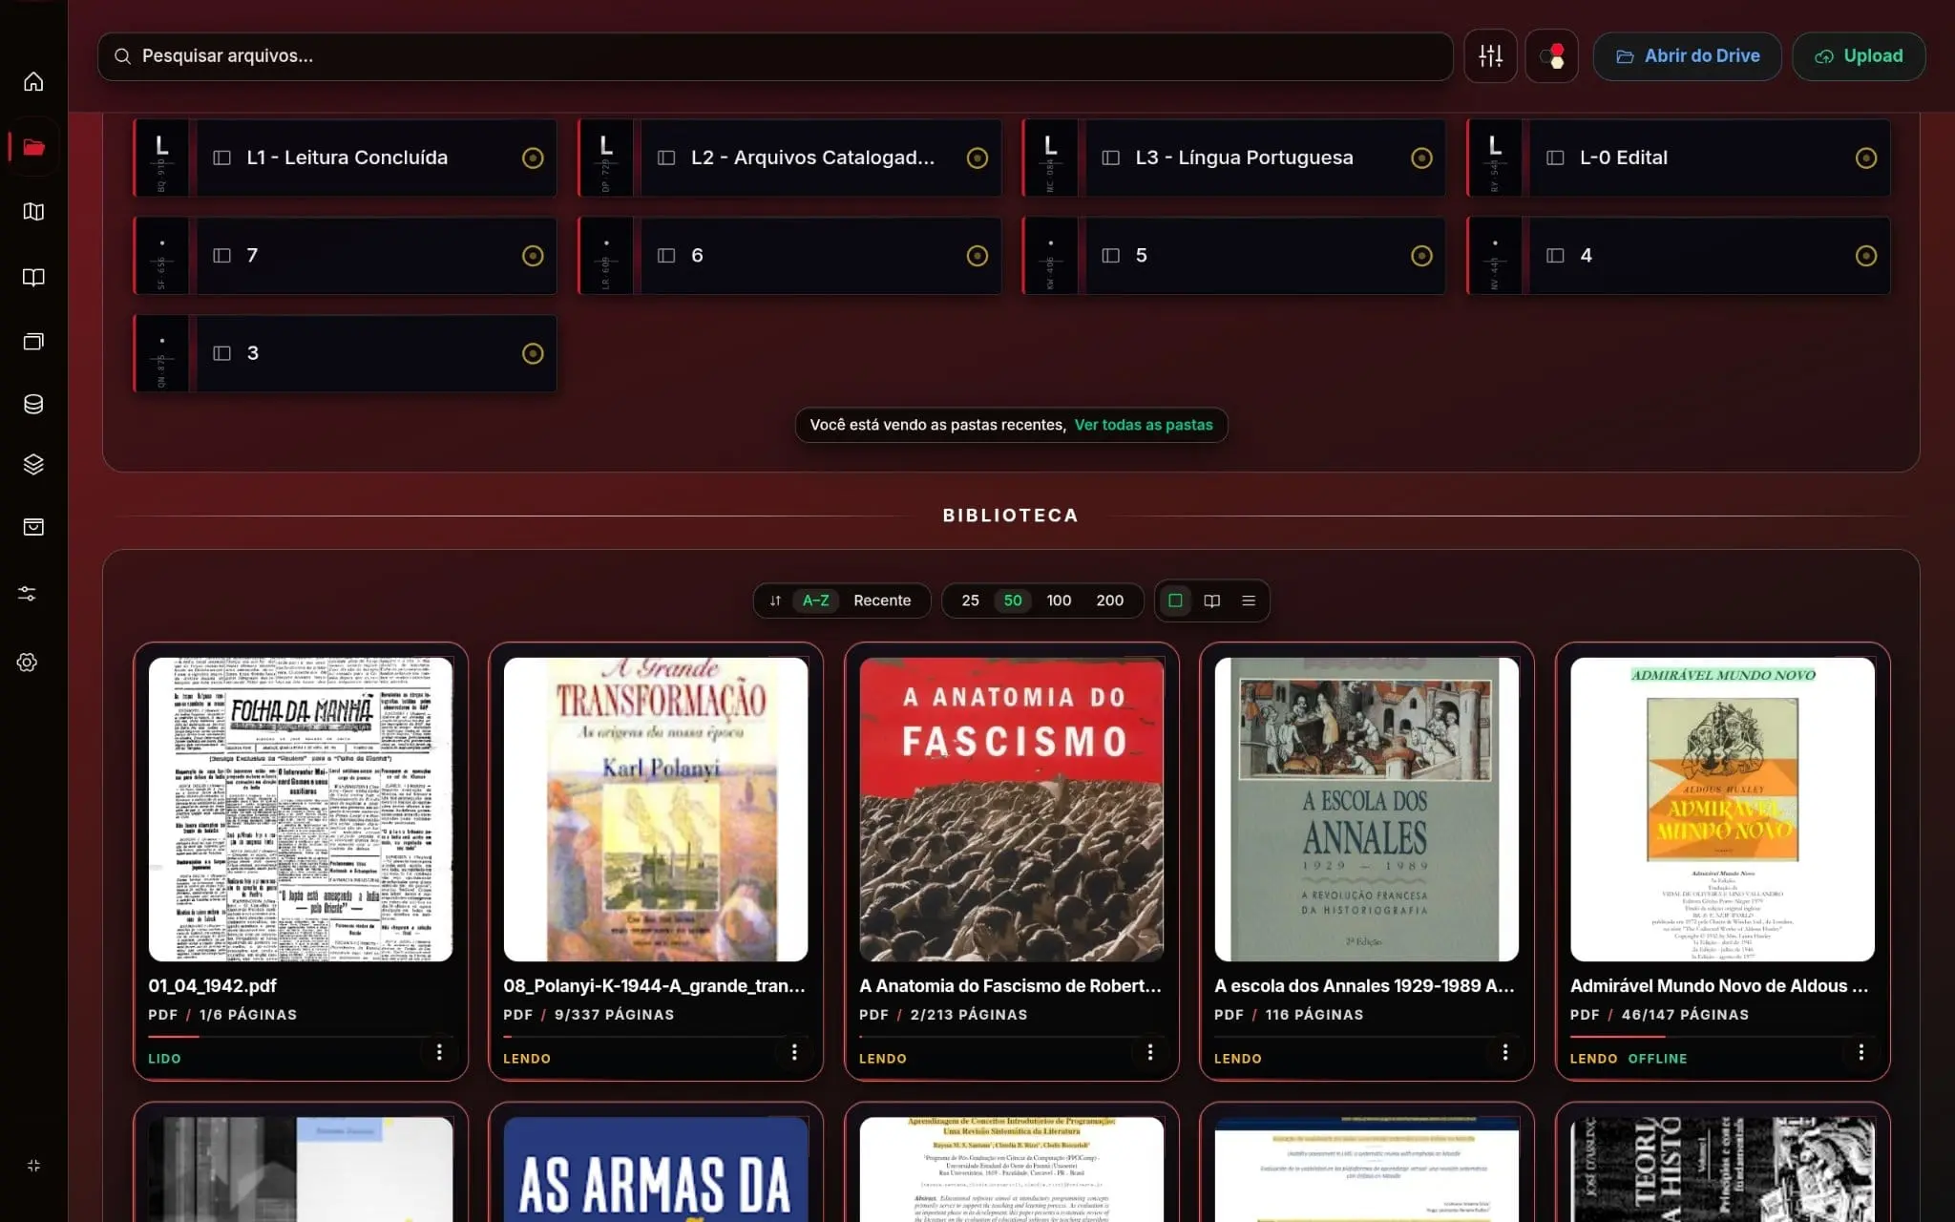Open options menu for A Anatomia do Fascismo
This screenshot has width=1955, height=1222.
[x=1150, y=1052]
